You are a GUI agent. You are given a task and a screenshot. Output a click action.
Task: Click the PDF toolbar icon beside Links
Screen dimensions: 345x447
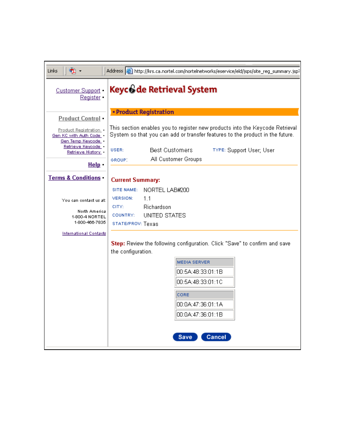coord(73,71)
